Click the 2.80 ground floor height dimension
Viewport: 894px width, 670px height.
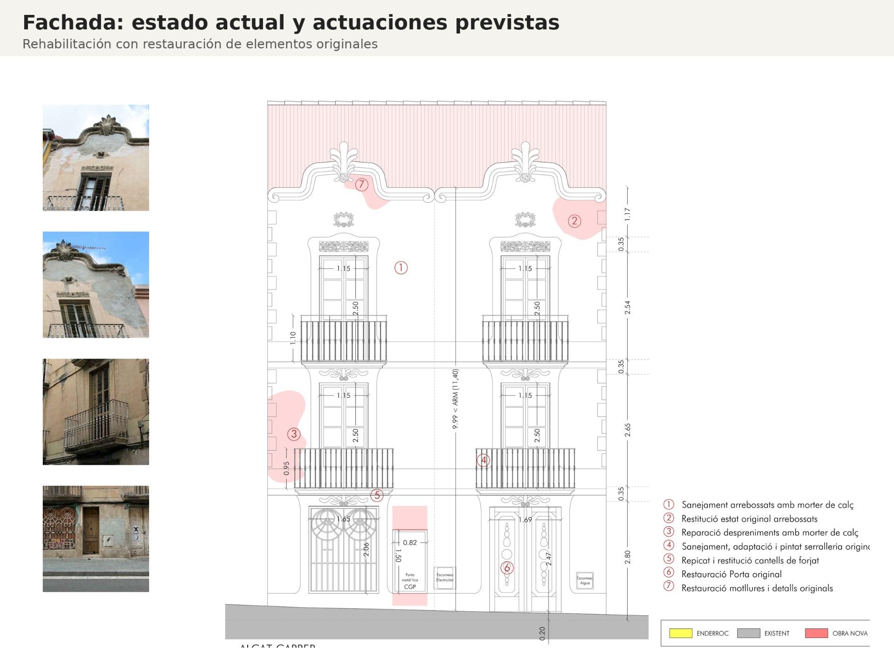click(x=627, y=557)
